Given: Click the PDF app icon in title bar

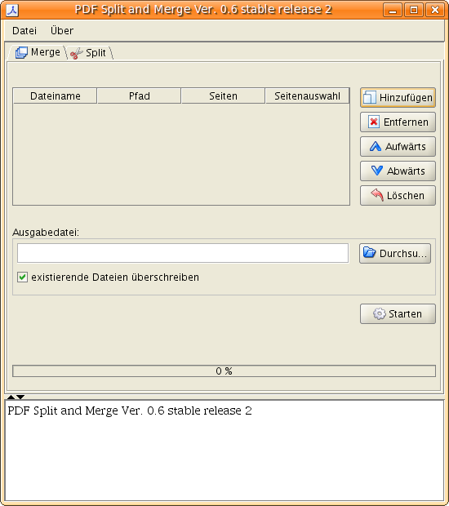Looking at the screenshot, I should tap(12, 11).
